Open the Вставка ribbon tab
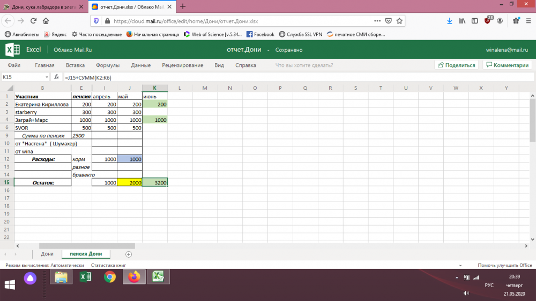The width and height of the screenshot is (536, 301). point(75,65)
